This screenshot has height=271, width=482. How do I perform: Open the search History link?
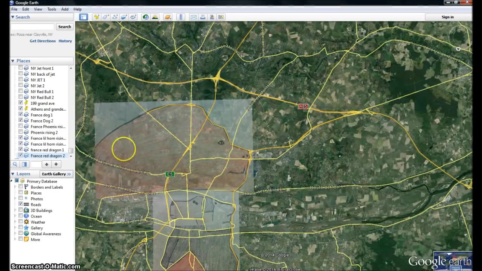pyautogui.click(x=65, y=41)
